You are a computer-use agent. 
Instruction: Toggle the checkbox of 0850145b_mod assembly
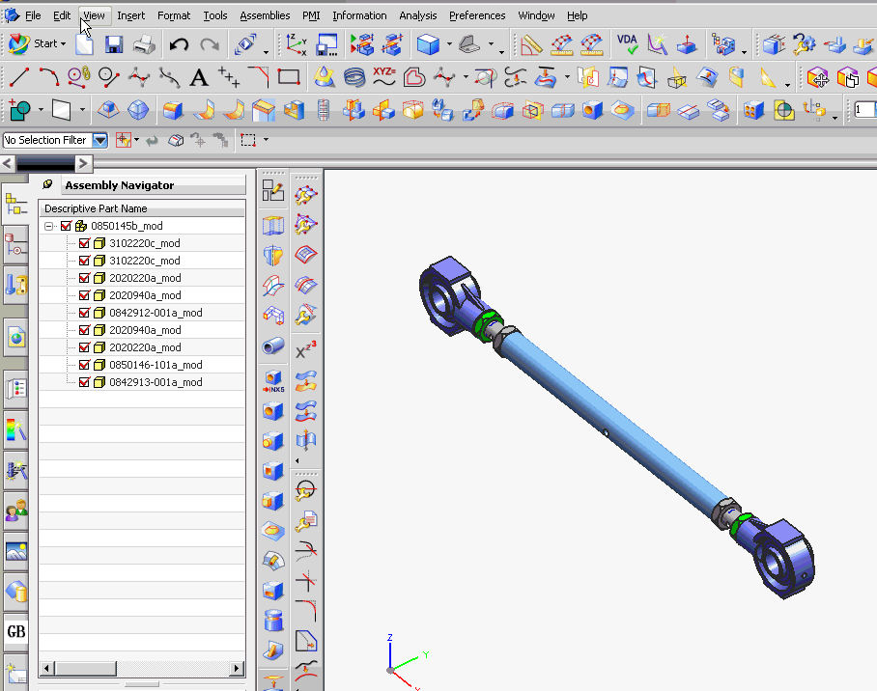coord(66,226)
